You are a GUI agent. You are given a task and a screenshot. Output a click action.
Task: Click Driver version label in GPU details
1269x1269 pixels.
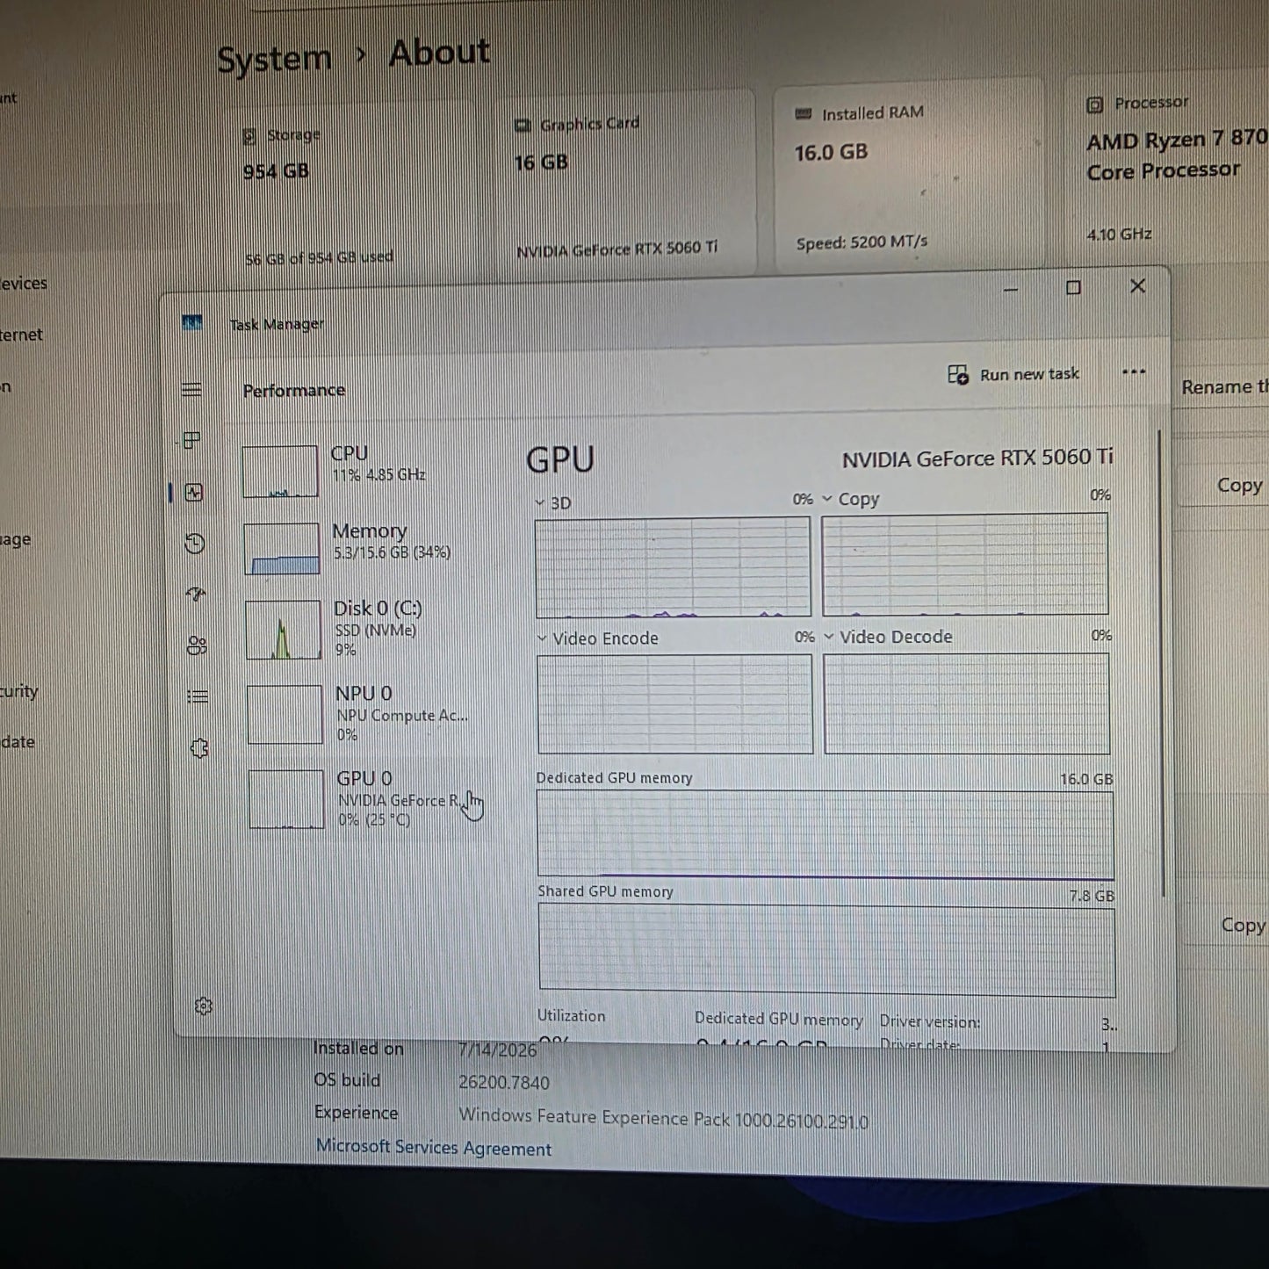pyautogui.click(x=930, y=1021)
